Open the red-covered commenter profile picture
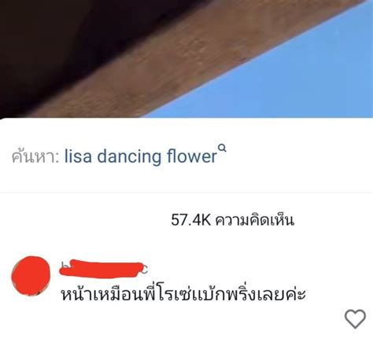The image size is (373, 353). coord(31,276)
